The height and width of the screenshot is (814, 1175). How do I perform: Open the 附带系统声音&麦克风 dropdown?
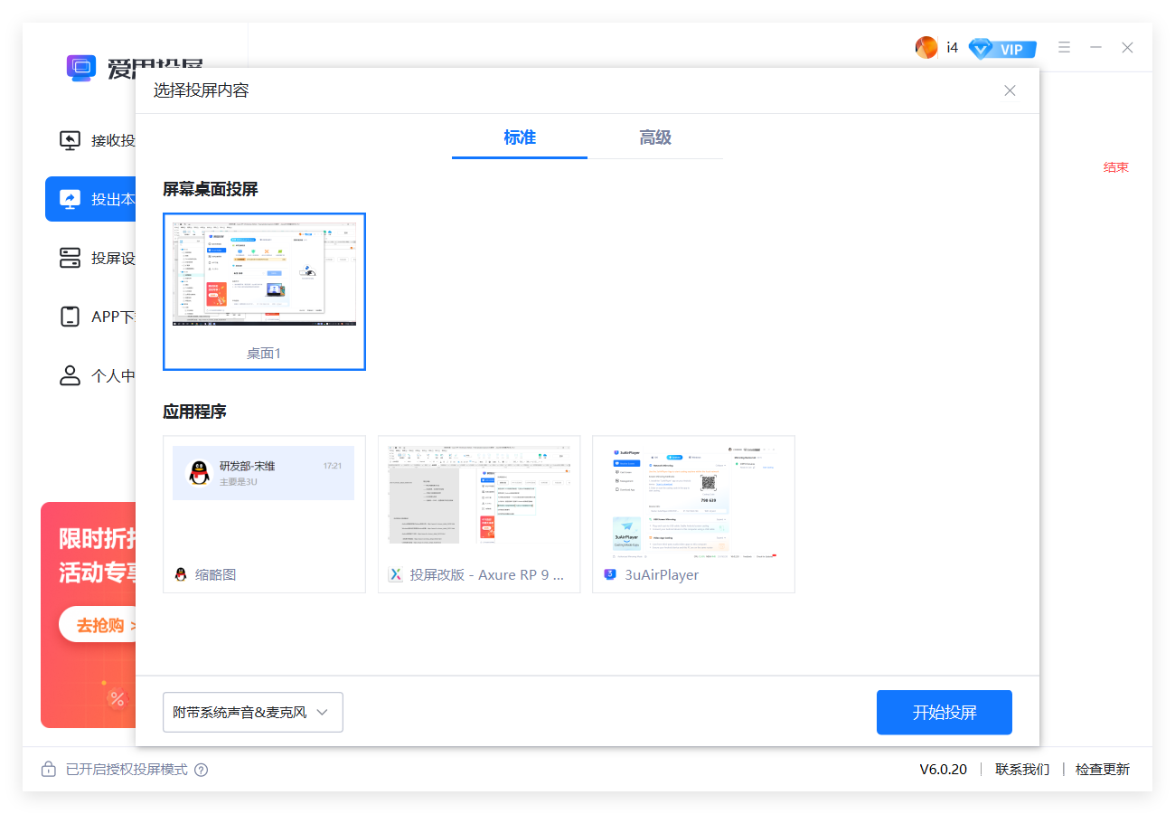pyautogui.click(x=252, y=712)
